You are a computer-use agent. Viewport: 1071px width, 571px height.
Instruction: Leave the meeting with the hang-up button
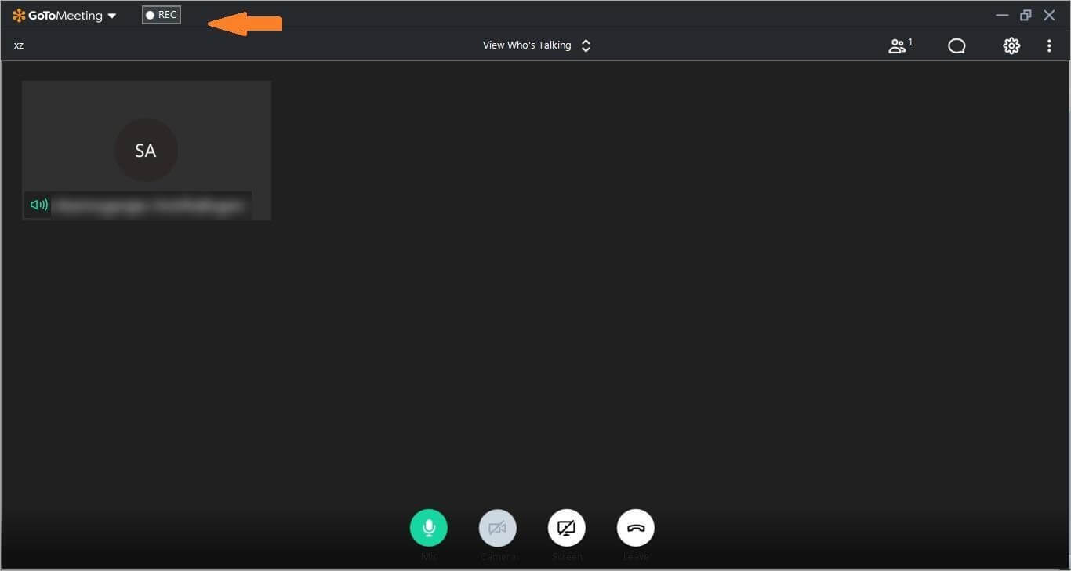(x=635, y=528)
